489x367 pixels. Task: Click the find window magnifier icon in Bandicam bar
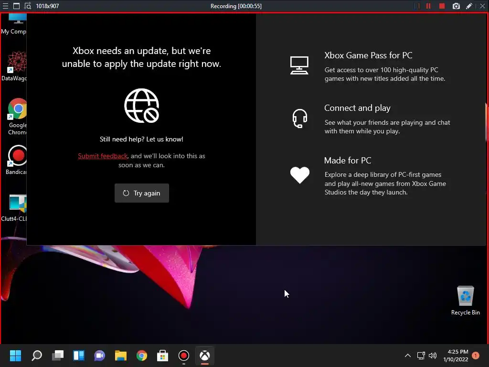27,6
